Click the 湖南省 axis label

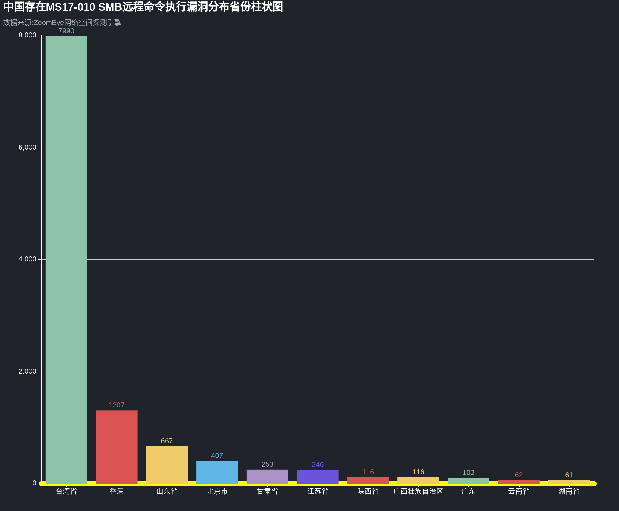coord(569,491)
